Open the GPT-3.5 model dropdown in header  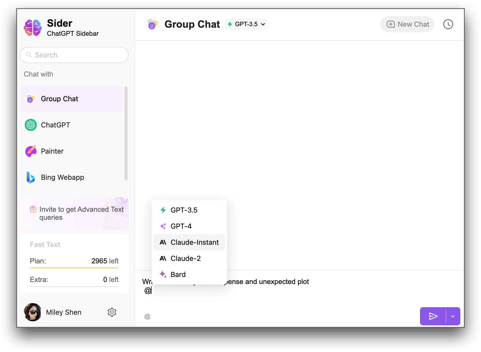(x=246, y=24)
